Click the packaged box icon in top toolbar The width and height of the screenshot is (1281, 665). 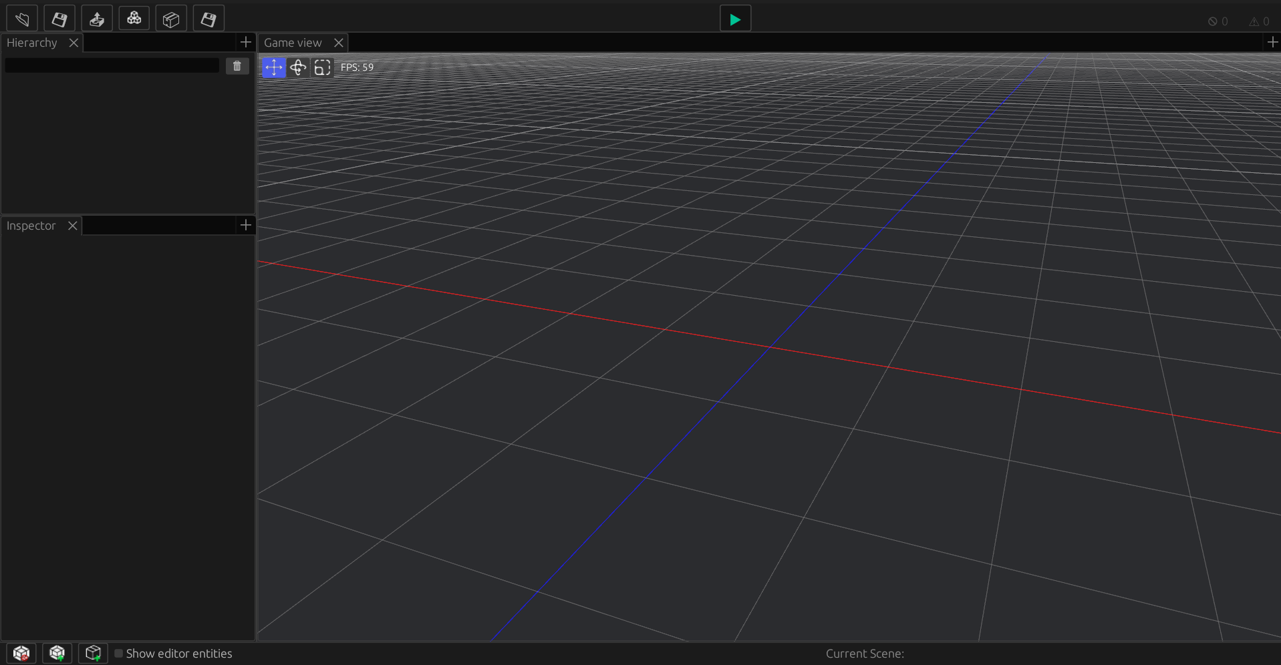(x=171, y=19)
